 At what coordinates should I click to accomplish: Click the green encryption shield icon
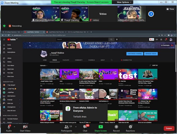(x=4, y=26)
